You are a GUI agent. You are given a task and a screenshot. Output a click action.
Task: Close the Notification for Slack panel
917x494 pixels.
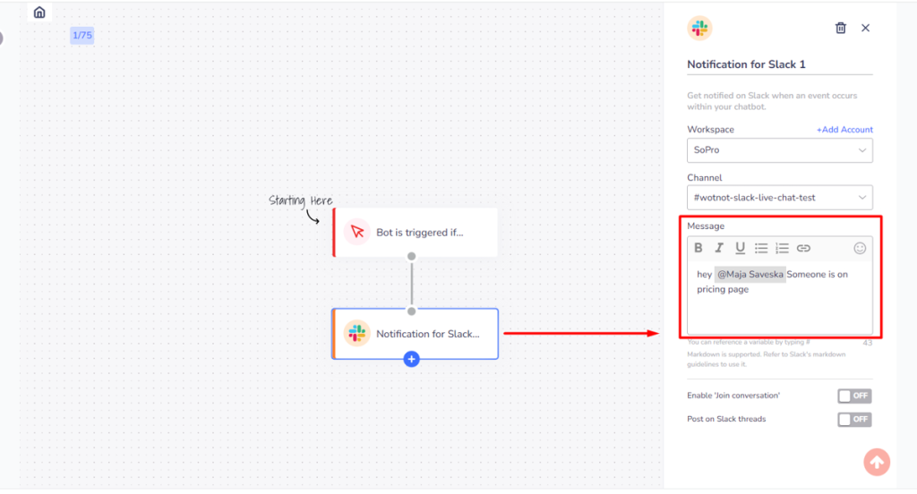click(865, 28)
